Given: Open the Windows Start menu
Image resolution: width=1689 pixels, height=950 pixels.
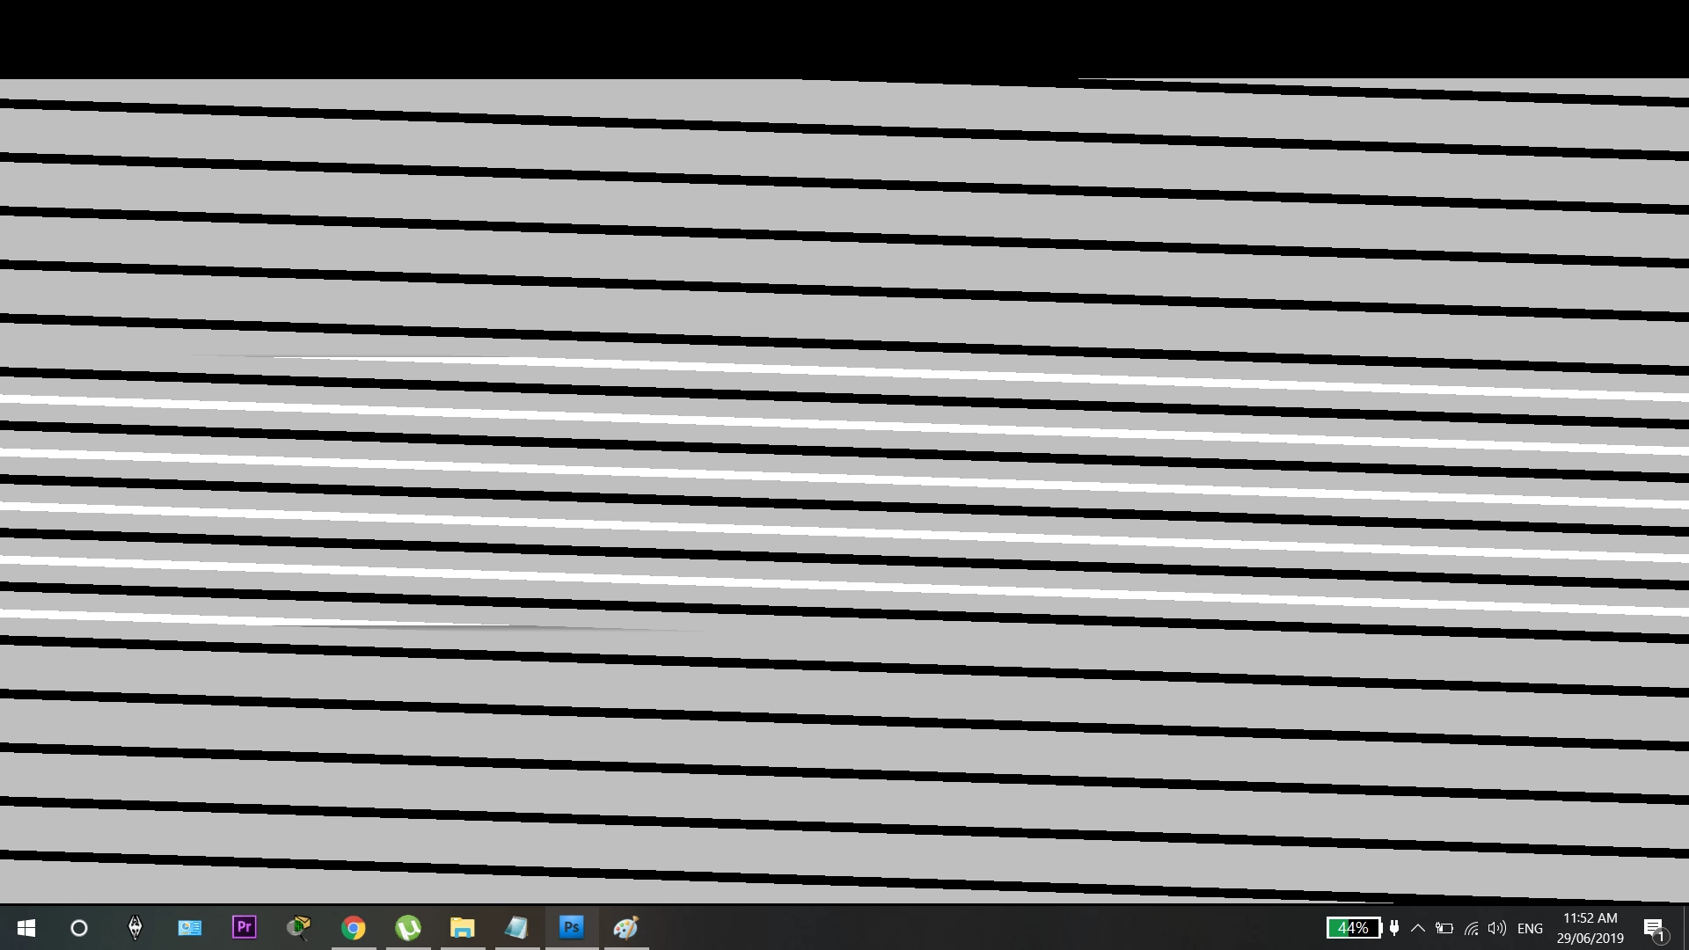Looking at the screenshot, I should (x=26, y=928).
